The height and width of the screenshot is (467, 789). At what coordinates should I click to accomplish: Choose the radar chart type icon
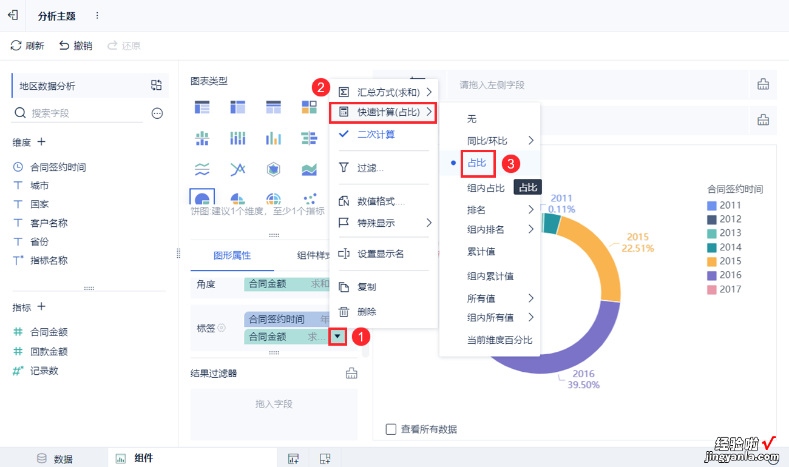coord(274,169)
